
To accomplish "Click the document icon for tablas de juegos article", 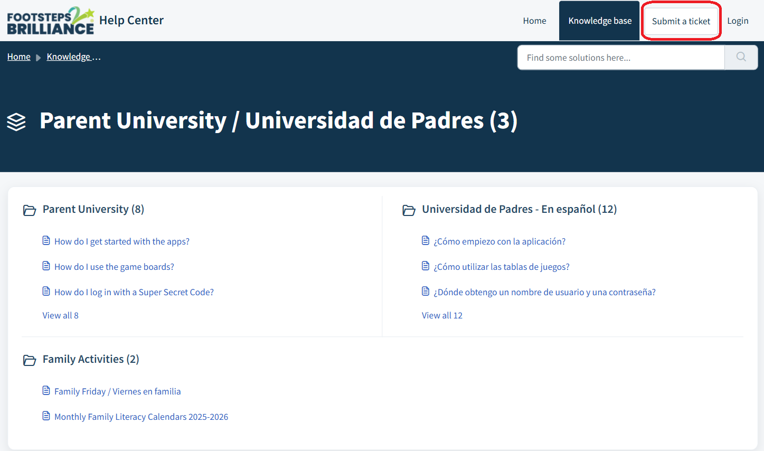I will pos(426,266).
